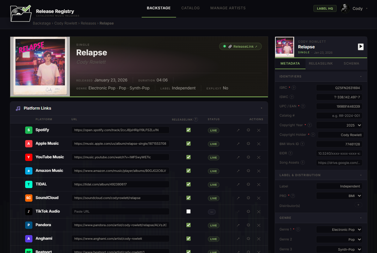Click the ReleaseLink badge in the header
The height and width of the screenshot is (253, 377).
tap(240, 46)
